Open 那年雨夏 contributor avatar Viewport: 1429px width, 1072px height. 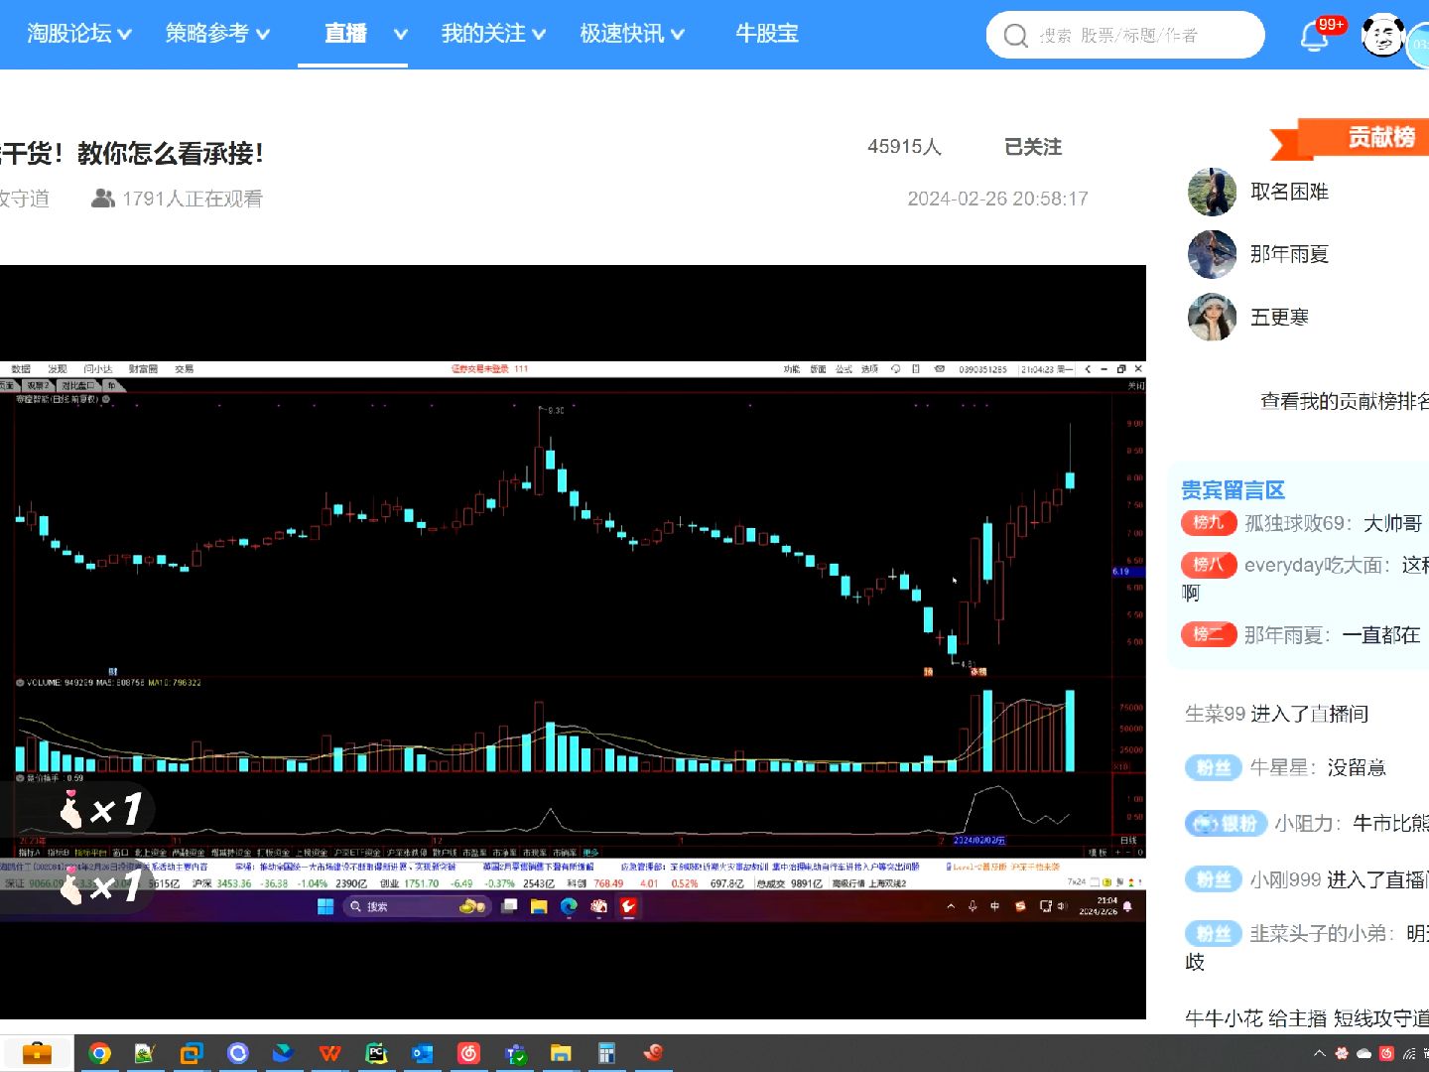click(x=1212, y=254)
